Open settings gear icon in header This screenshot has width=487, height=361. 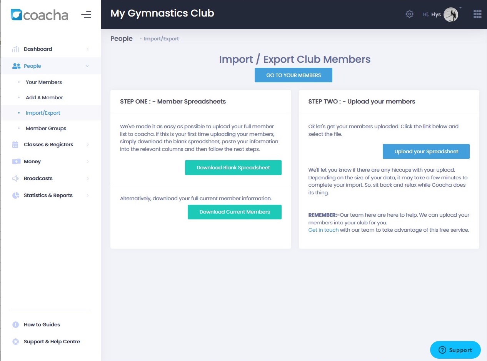(409, 14)
